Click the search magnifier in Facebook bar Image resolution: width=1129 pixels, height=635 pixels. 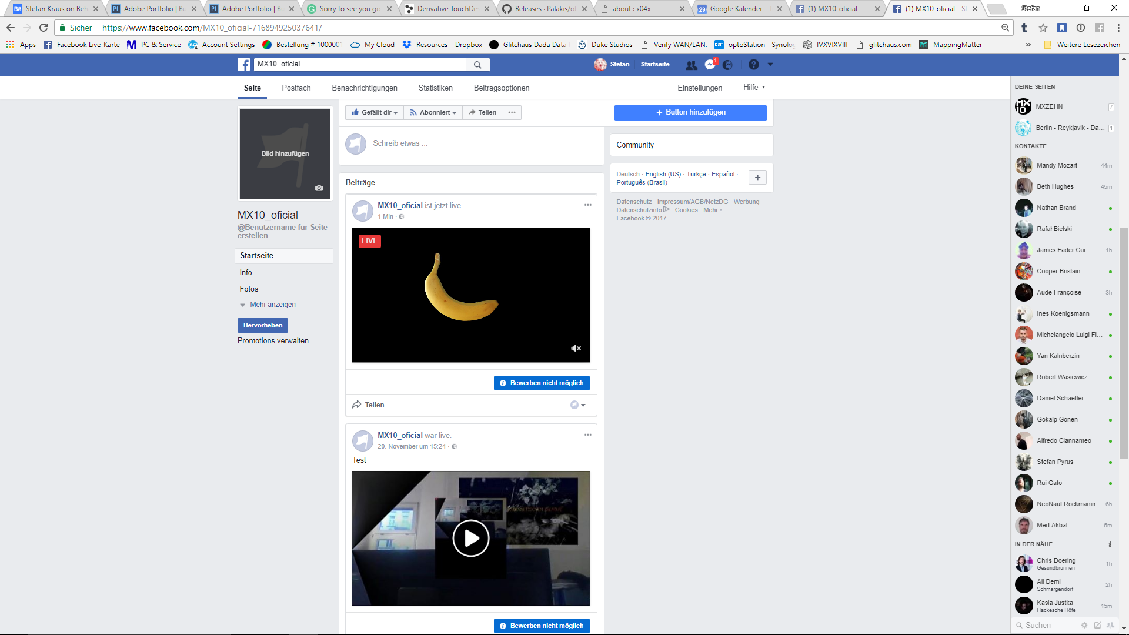(x=477, y=65)
